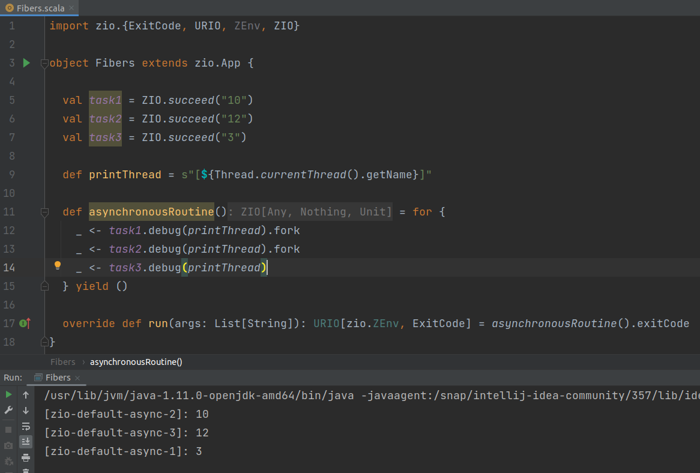This screenshot has width=700, height=473.
Task: Collapse asynchronousRoutine fold marker on line 11
Action: pos(44,212)
